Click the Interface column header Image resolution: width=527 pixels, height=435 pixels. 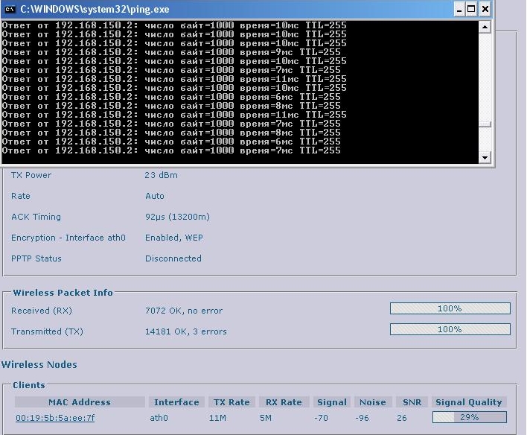pos(176,402)
